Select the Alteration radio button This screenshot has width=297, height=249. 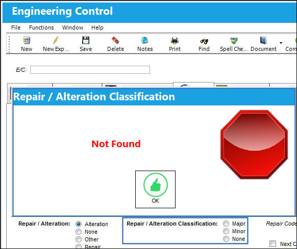tap(79, 224)
